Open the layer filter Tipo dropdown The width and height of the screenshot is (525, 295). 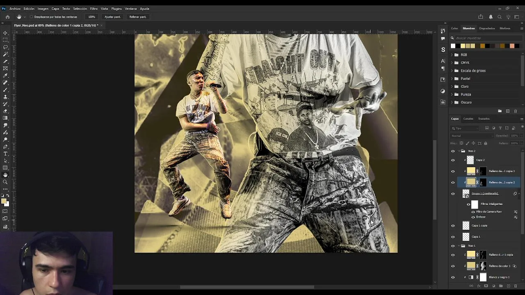pos(465,128)
